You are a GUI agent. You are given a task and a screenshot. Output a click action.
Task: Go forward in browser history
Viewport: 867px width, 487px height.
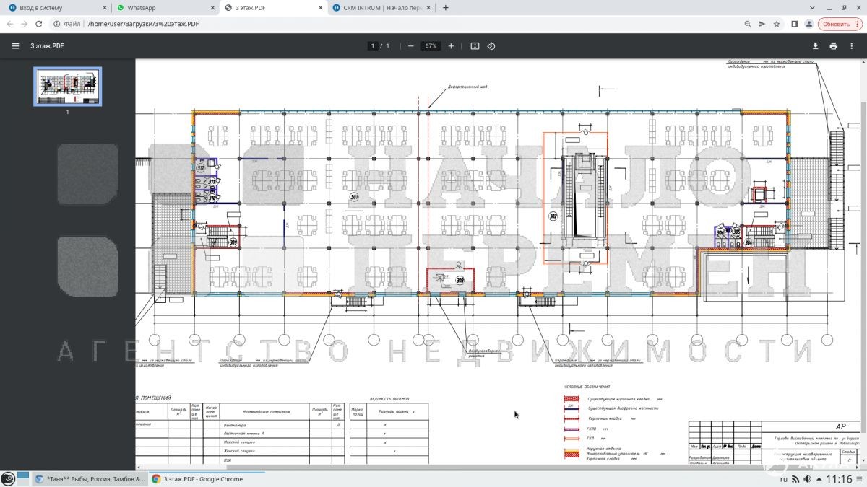pyautogui.click(x=25, y=24)
